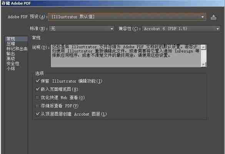Viewport: 225px width, 154px height.
Task: Click the description scrollbar down arrow
Action: point(203,65)
